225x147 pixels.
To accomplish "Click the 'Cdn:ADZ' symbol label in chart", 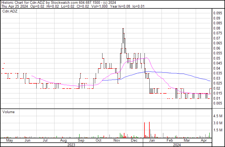I will [x=10, y=11].
